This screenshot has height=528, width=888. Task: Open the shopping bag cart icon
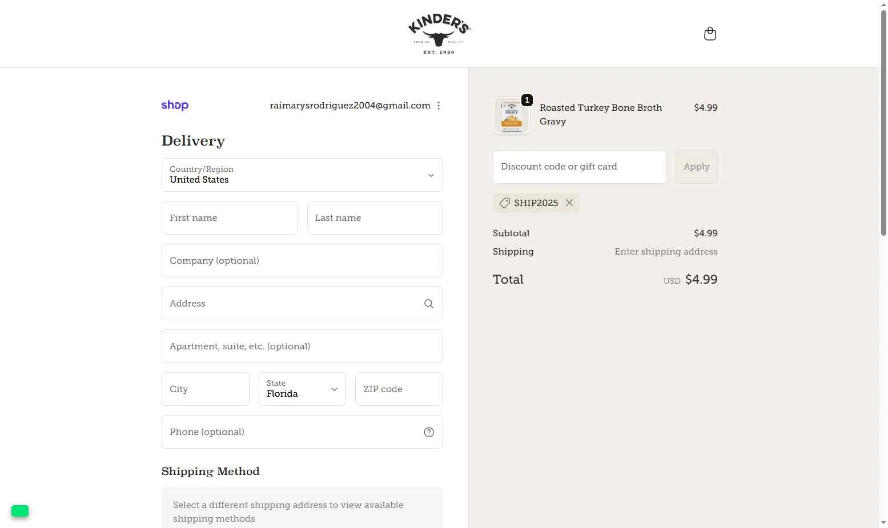pos(710,34)
